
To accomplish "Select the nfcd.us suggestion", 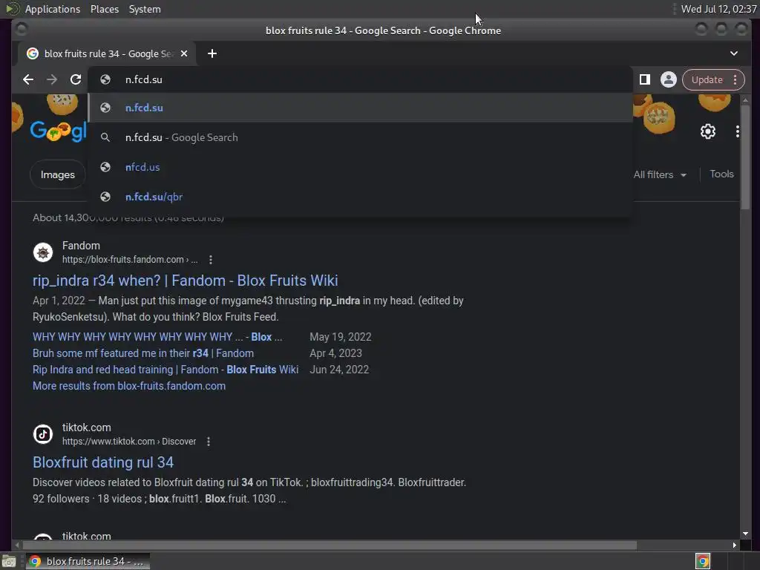I will [360, 167].
